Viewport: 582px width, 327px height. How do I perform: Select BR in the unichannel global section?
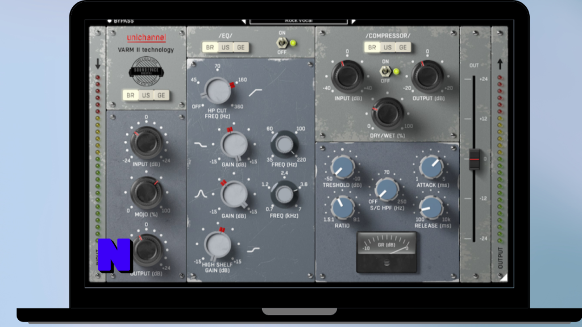(130, 95)
